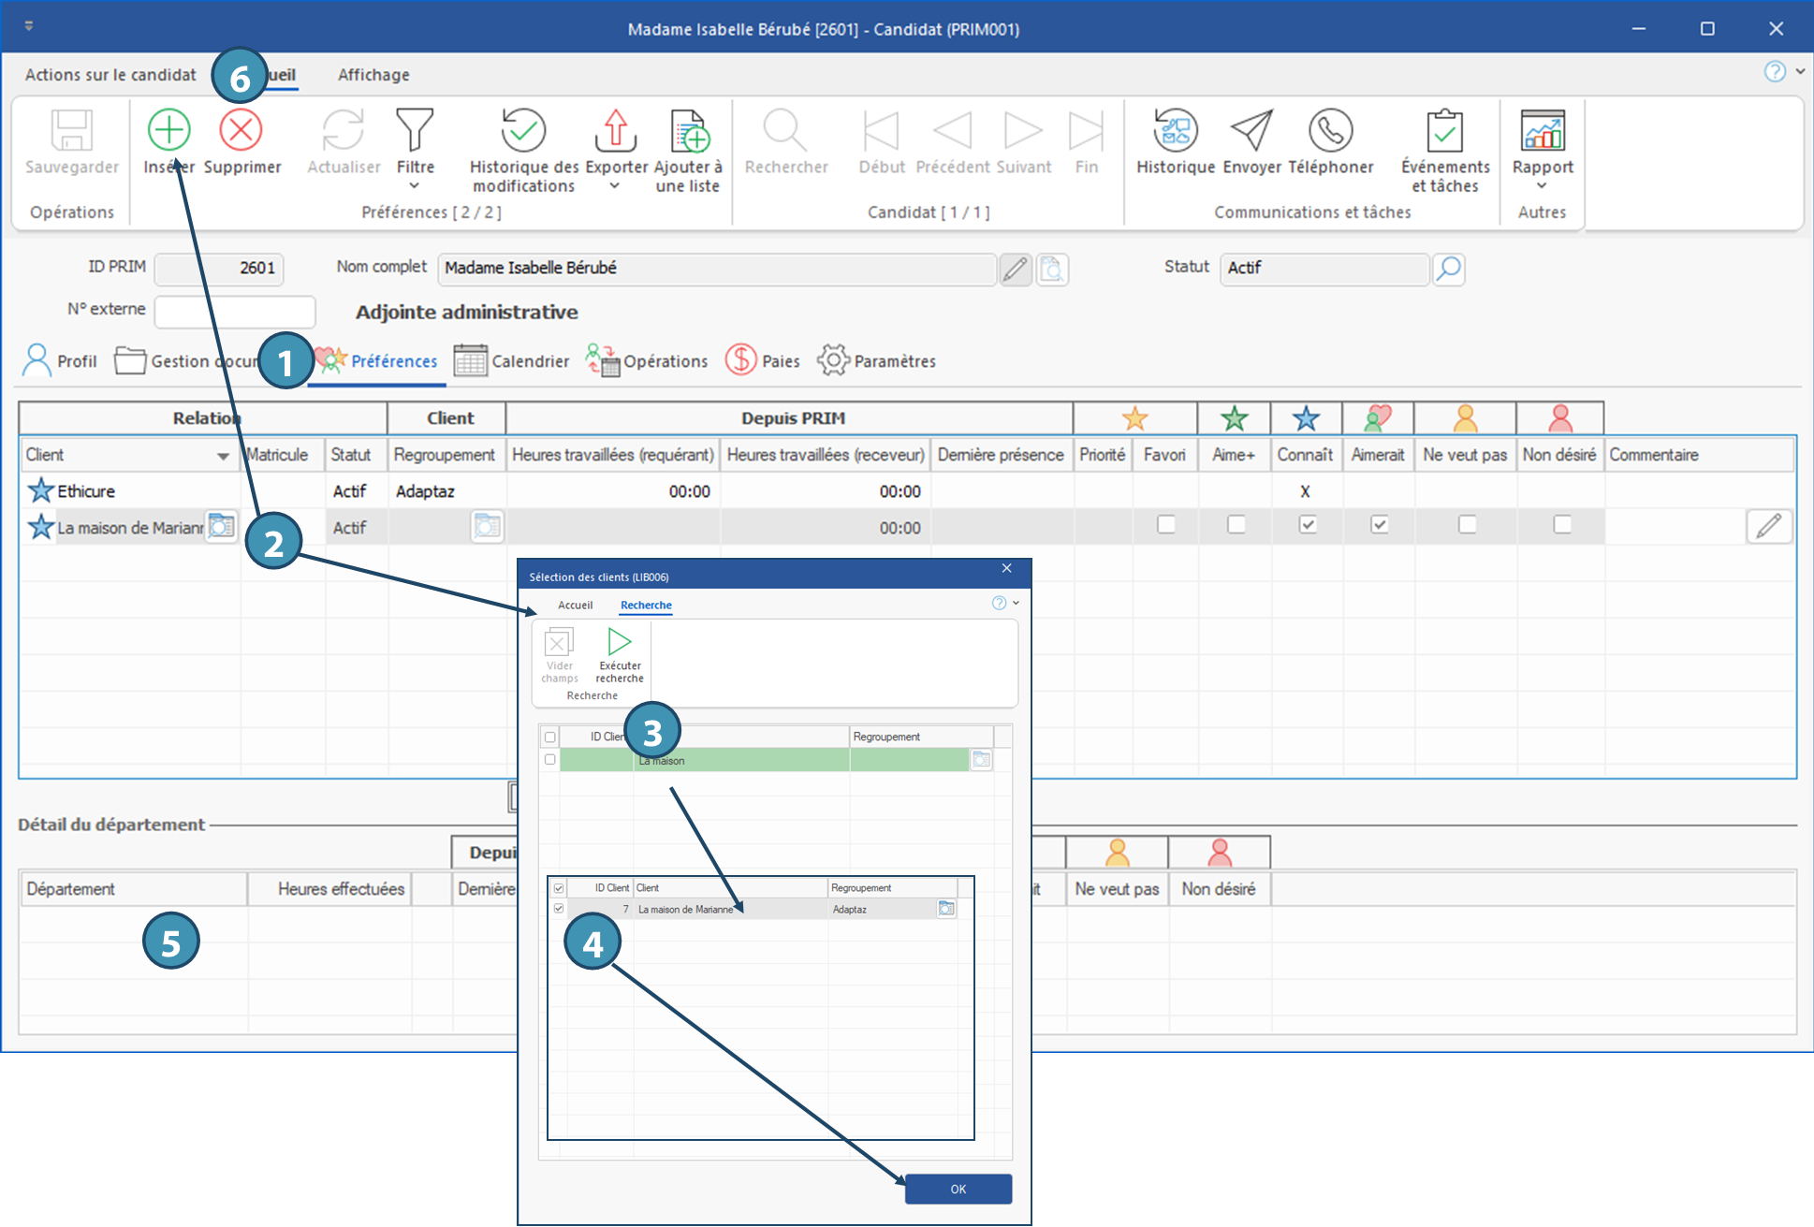The width and height of the screenshot is (1814, 1227).
Task: Click the pencil icon beside Nom complet
Action: [x=1015, y=270]
